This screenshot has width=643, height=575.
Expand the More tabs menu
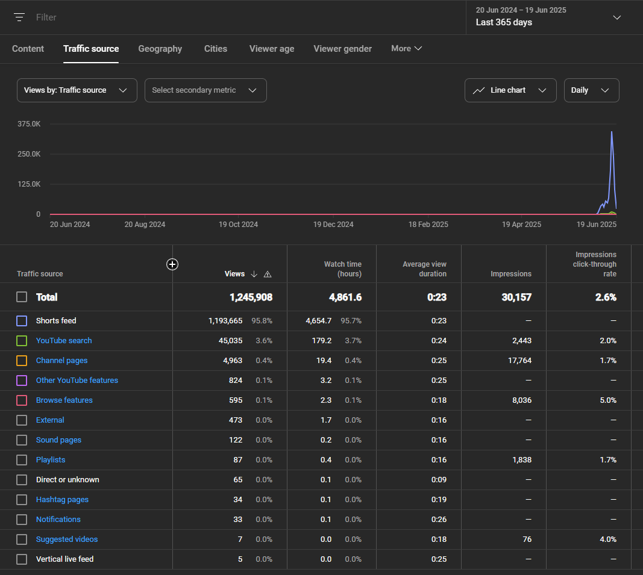pyautogui.click(x=406, y=48)
